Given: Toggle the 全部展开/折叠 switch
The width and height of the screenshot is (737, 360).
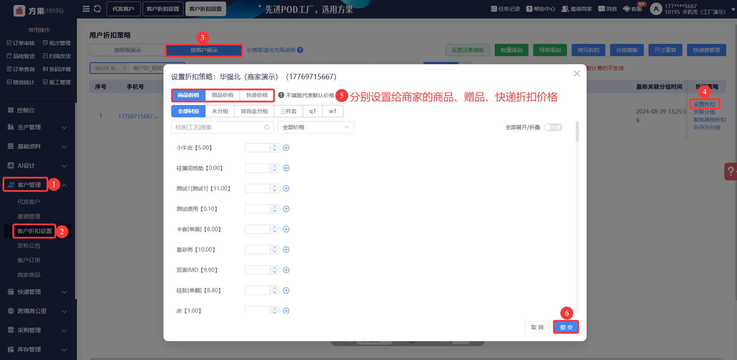Looking at the screenshot, I should 553,127.
